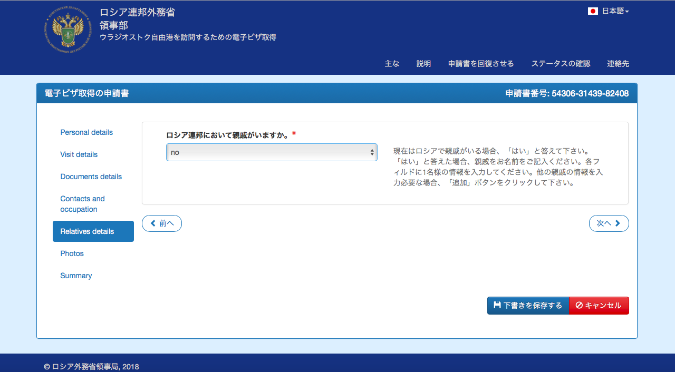This screenshot has height=372, width=675.
Task: Switch to Personal details step
Action: 86,132
